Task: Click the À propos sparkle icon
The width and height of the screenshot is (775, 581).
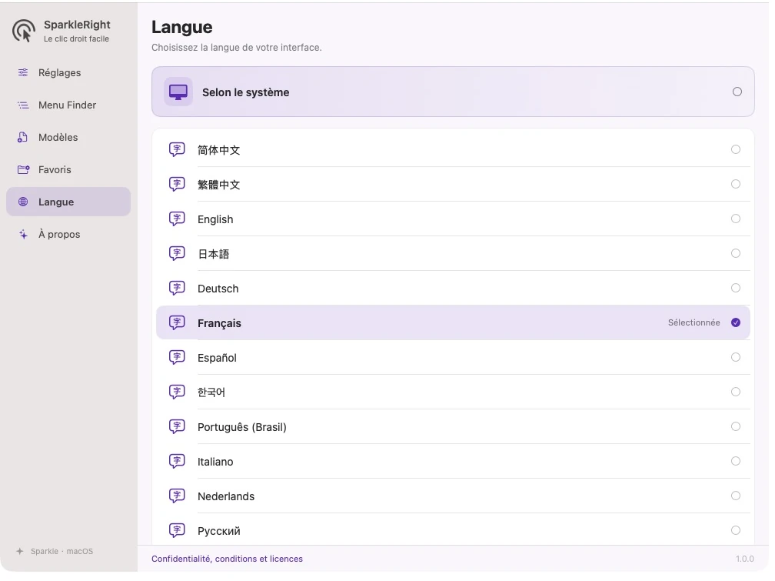Action: [23, 235]
